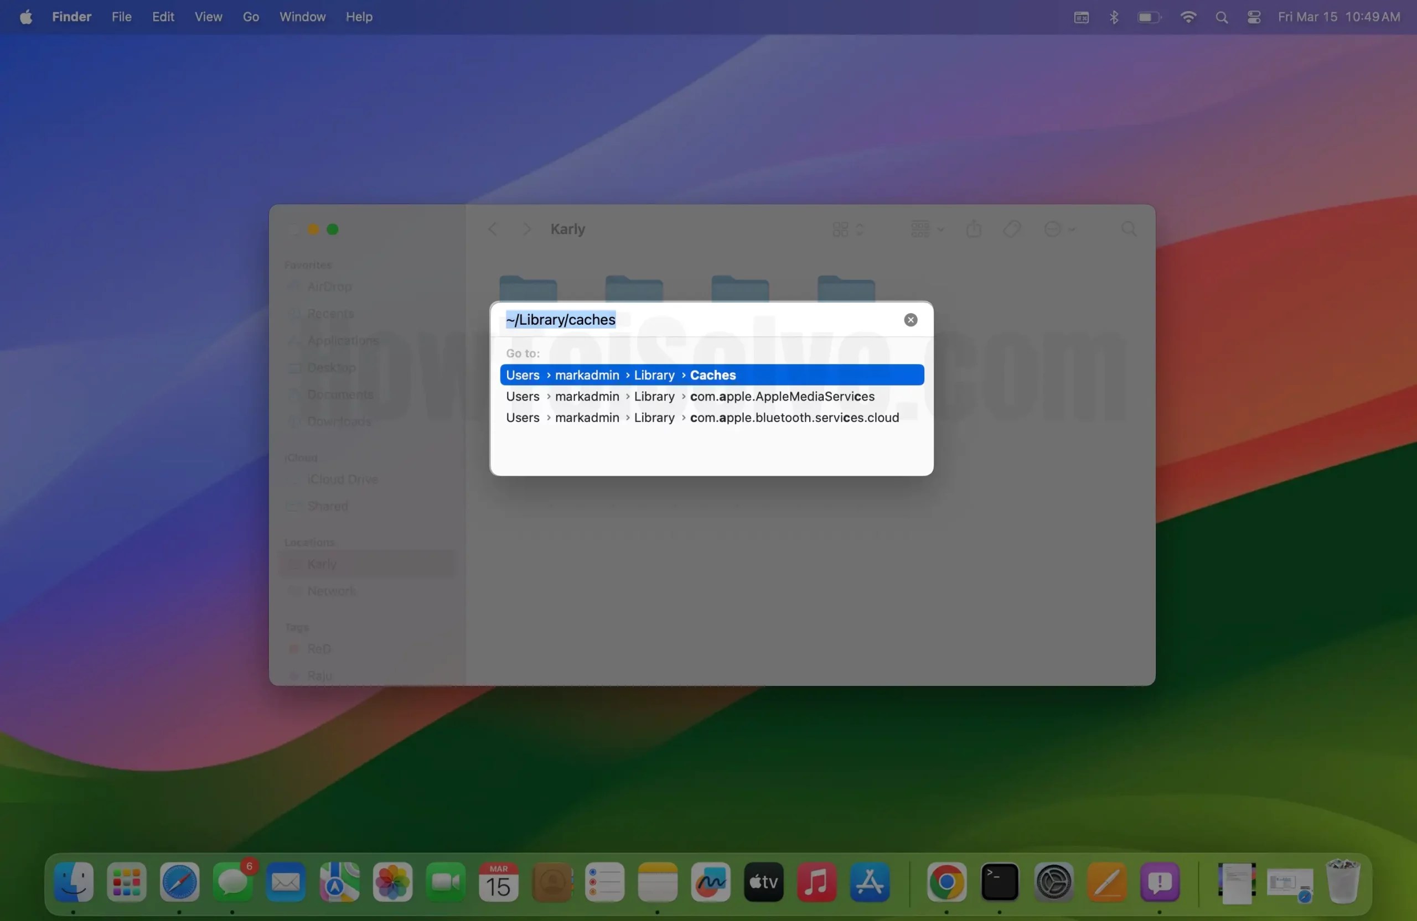Select the com.apple.AppleMediaServices suggestion
The width and height of the screenshot is (1417, 921).
(x=691, y=396)
